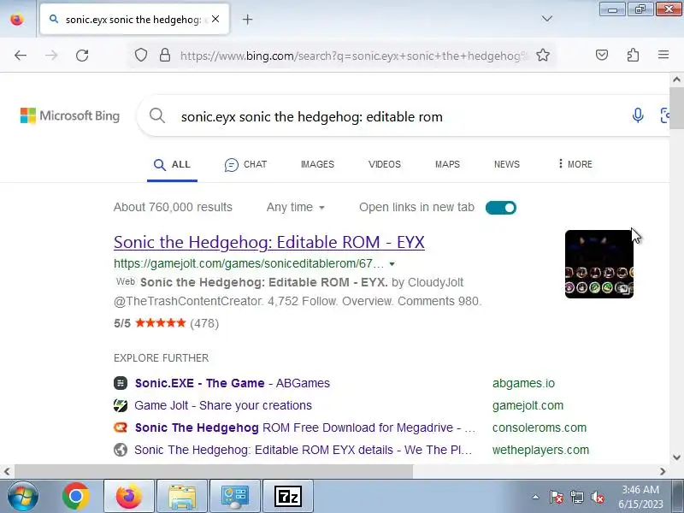The height and width of the screenshot is (513, 684).
Task: Open Sonic the Hedgehog: Editable ROM - EYX result
Action: (x=269, y=242)
